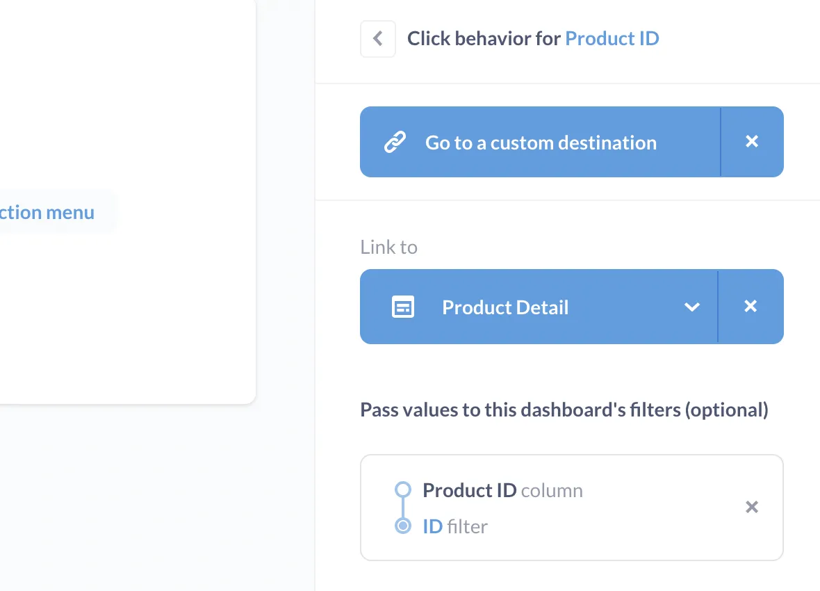Screen dimensions: 820x591
Task: Click the column connector circle beside Product ID
Action: (402, 489)
